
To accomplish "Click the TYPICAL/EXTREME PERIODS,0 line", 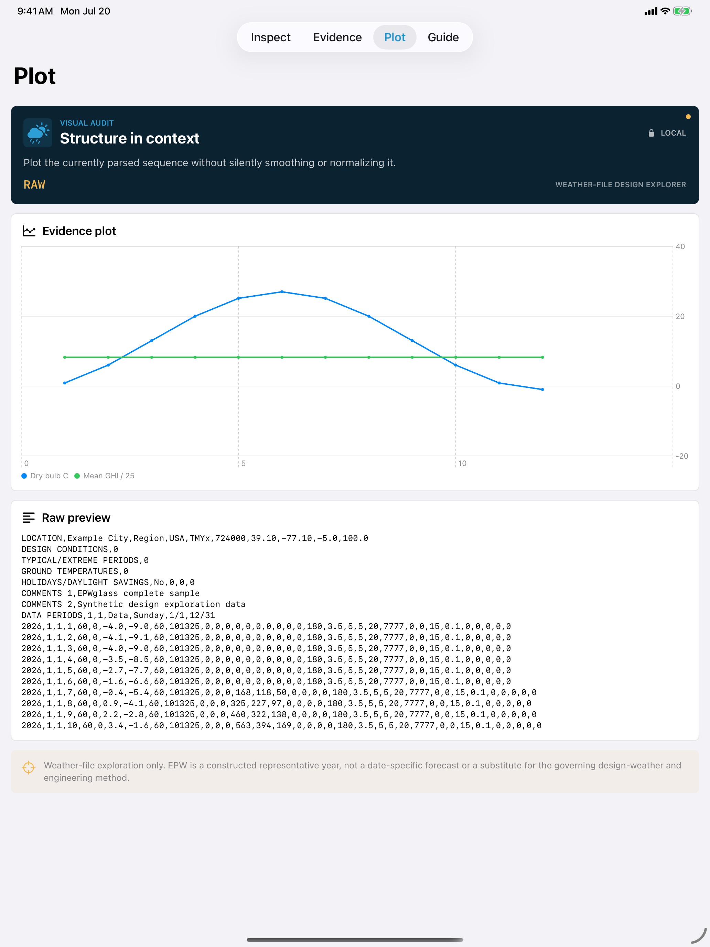I will [x=85, y=561].
